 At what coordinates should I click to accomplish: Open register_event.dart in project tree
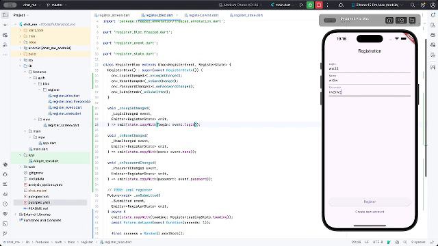click(x=65, y=107)
